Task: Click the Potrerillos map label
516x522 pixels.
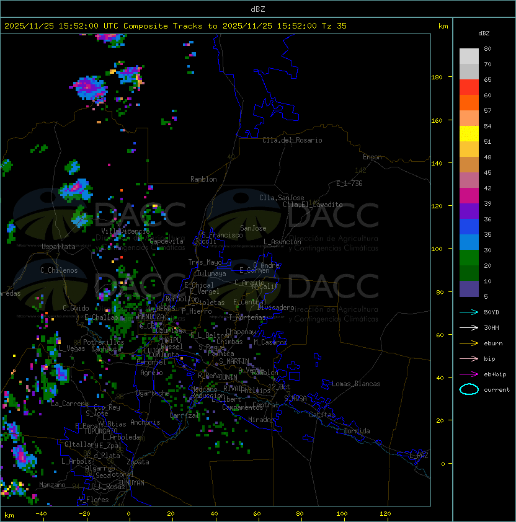Action: pos(104,342)
